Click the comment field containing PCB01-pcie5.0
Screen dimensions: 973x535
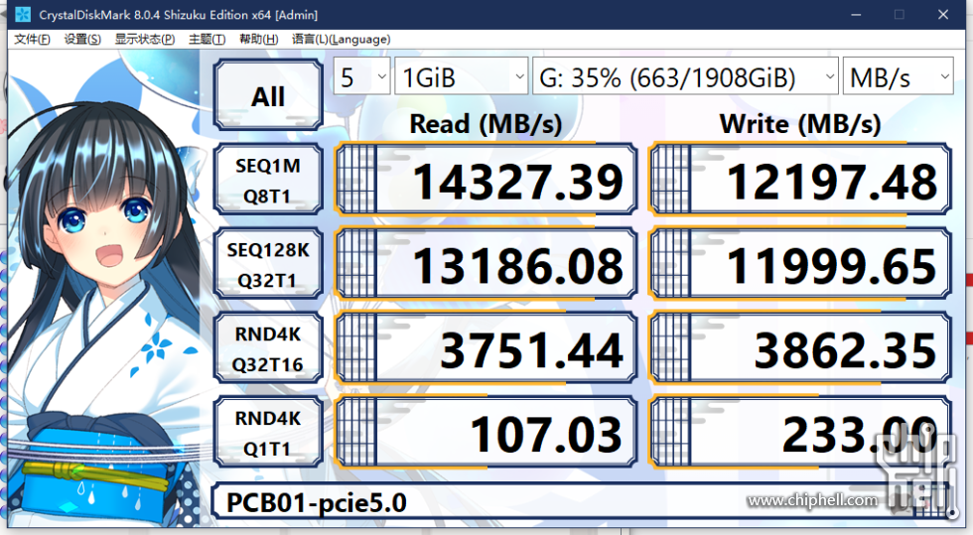click(x=582, y=501)
